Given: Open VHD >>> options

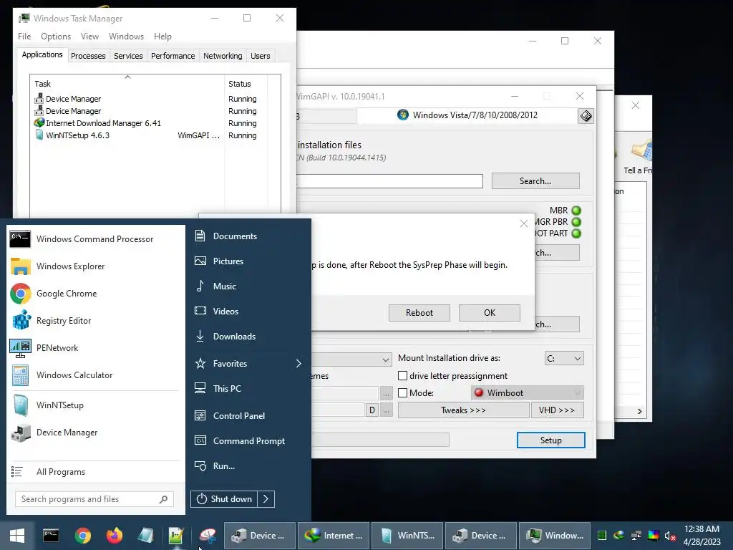Looking at the screenshot, I should pos(557,410).
